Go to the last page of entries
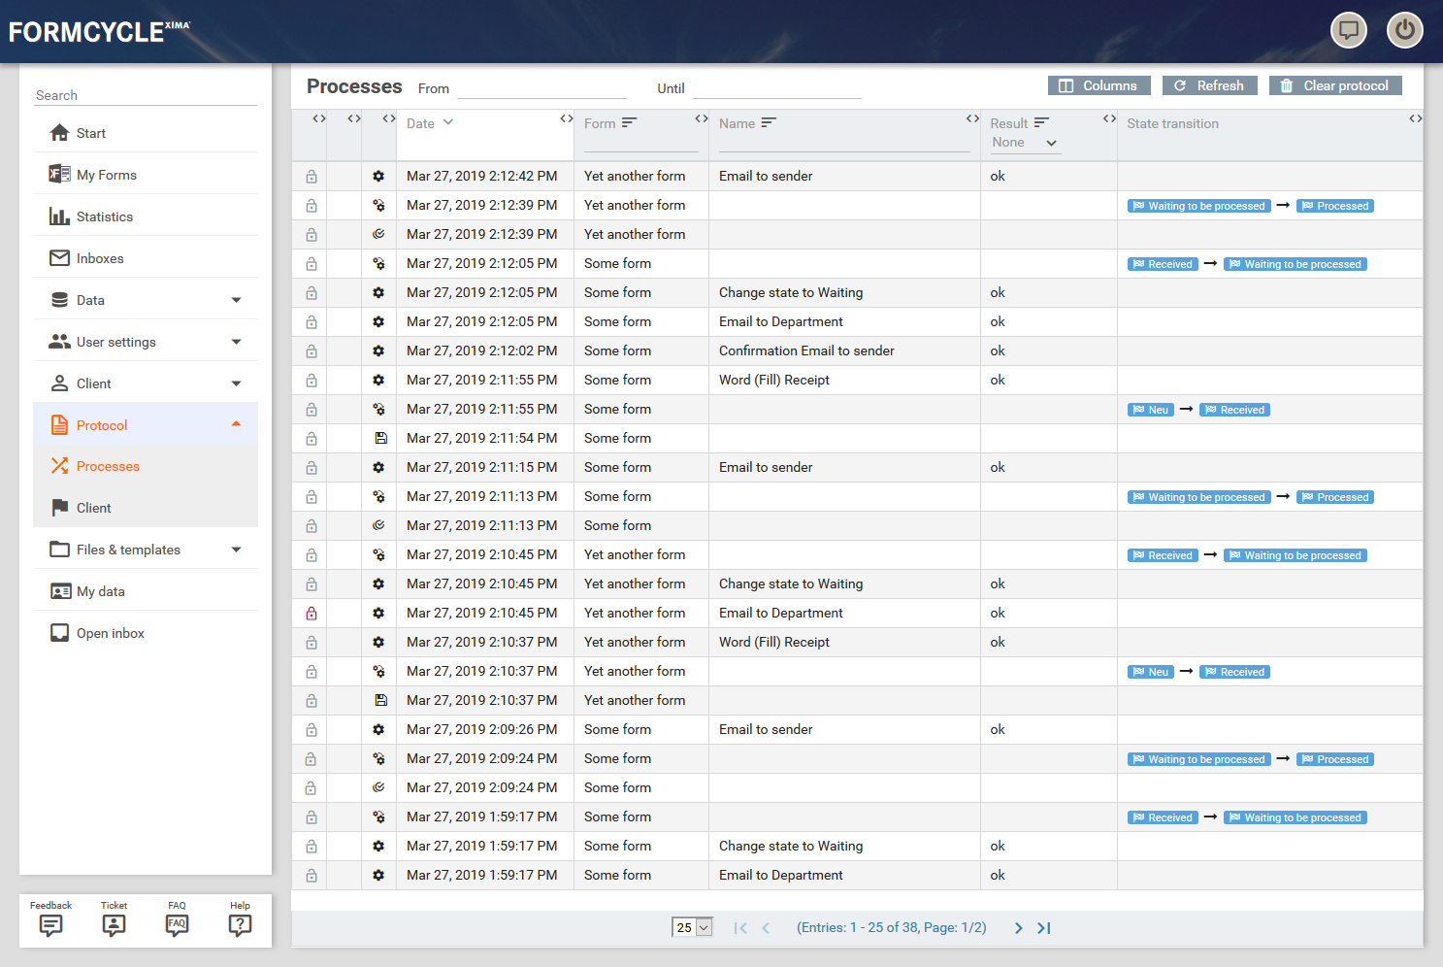Image resolution: width=1443 pixels, height=967 pixels. click(1044, 928)
